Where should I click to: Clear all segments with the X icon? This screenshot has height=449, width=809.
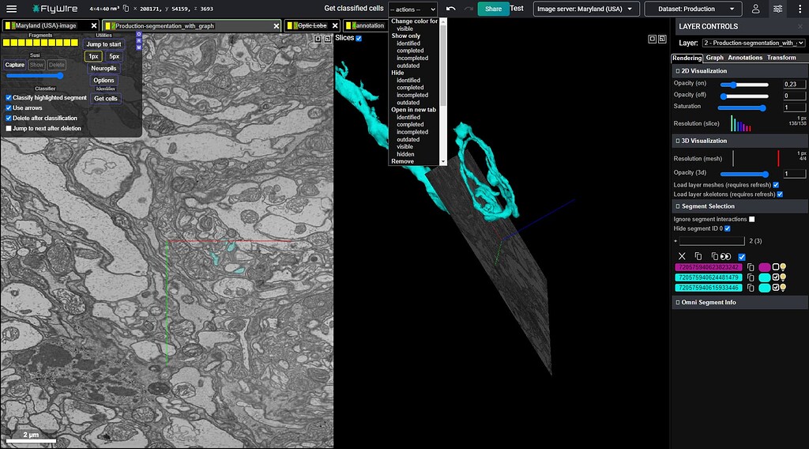point(682,256)
